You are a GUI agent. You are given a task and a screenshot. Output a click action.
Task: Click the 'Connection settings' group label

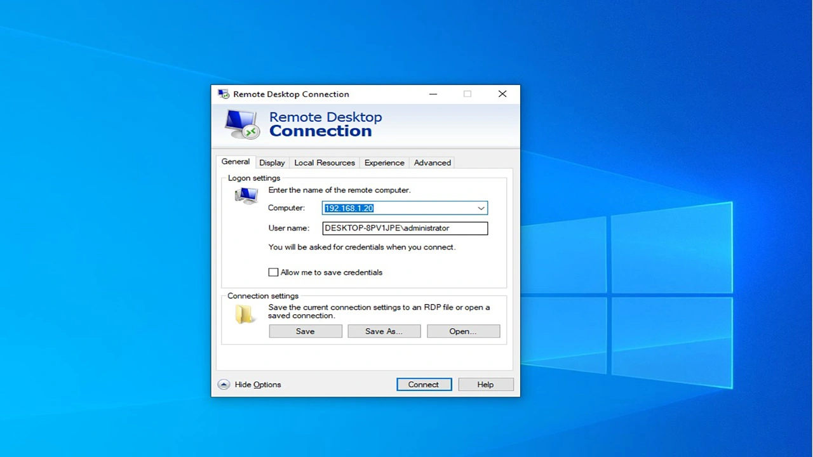(x=263, y=296)
